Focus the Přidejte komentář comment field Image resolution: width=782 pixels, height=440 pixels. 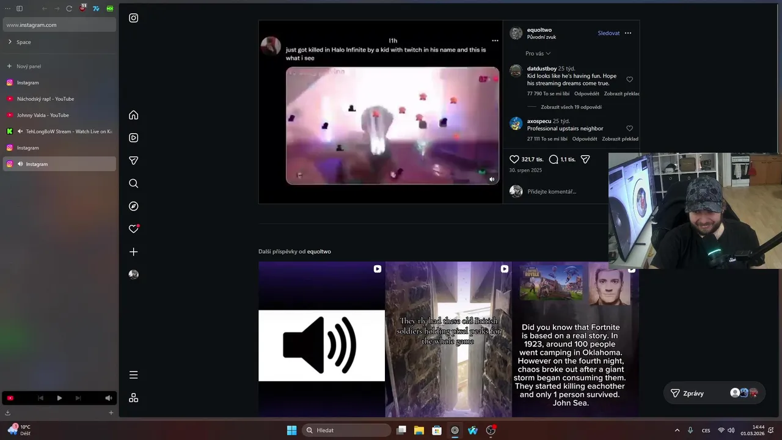(552, 191)
